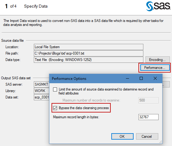Click the Location field
The image size is (172, 146).
click(88, 47)
